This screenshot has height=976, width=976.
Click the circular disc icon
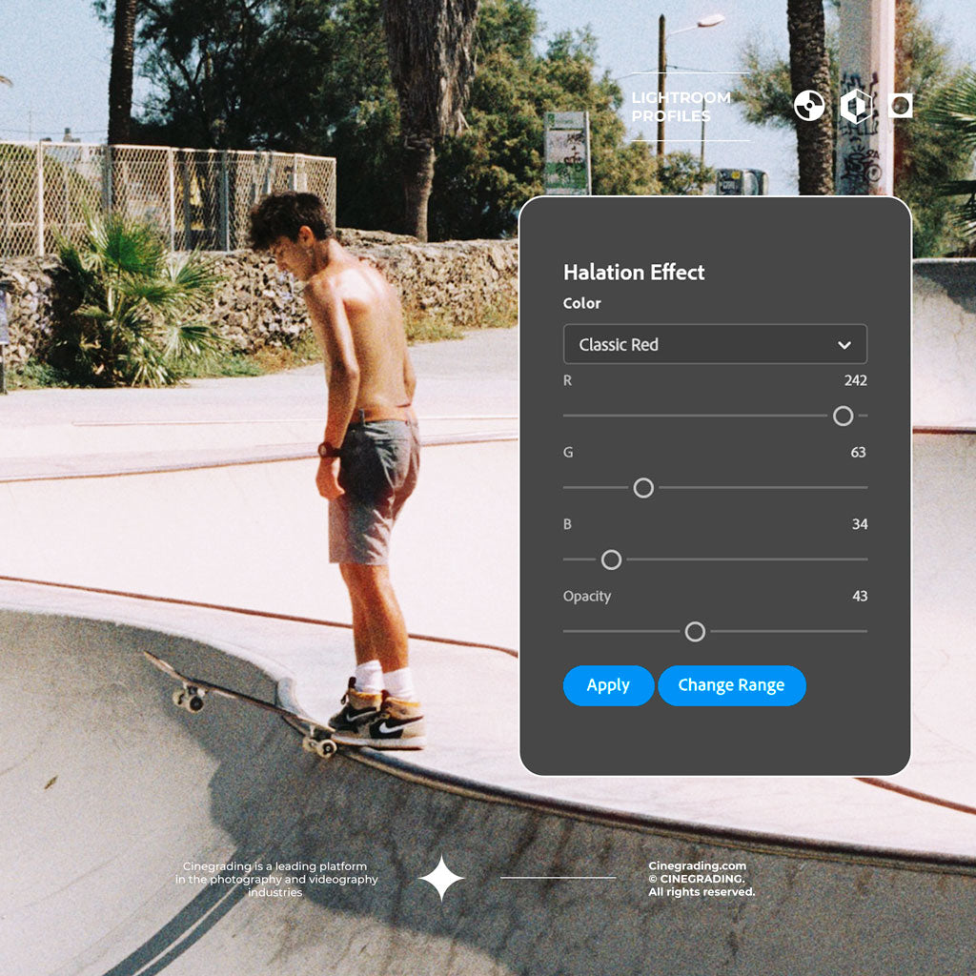809,106
